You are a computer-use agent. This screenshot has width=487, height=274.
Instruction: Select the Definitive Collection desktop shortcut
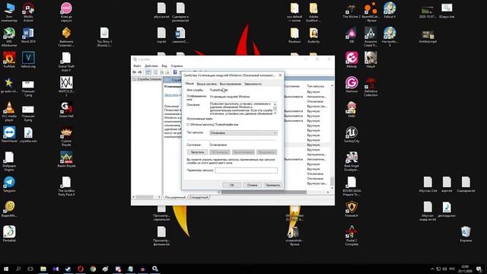[371, 86]
